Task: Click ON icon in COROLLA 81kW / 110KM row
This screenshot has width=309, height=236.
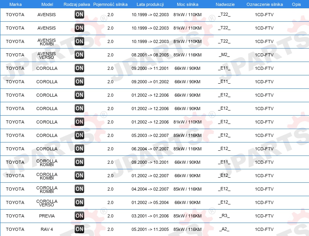Action: [79, 122]
